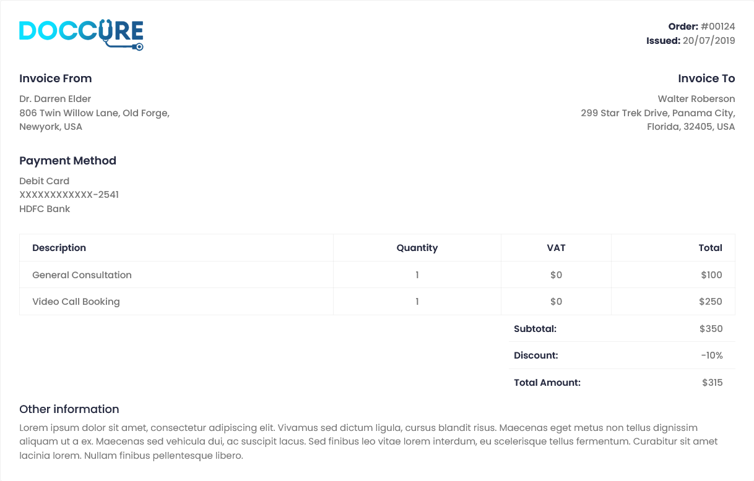Select the Dr. Darren Elder name
Viewport: 754px width, 481px height.
point(55,99)
